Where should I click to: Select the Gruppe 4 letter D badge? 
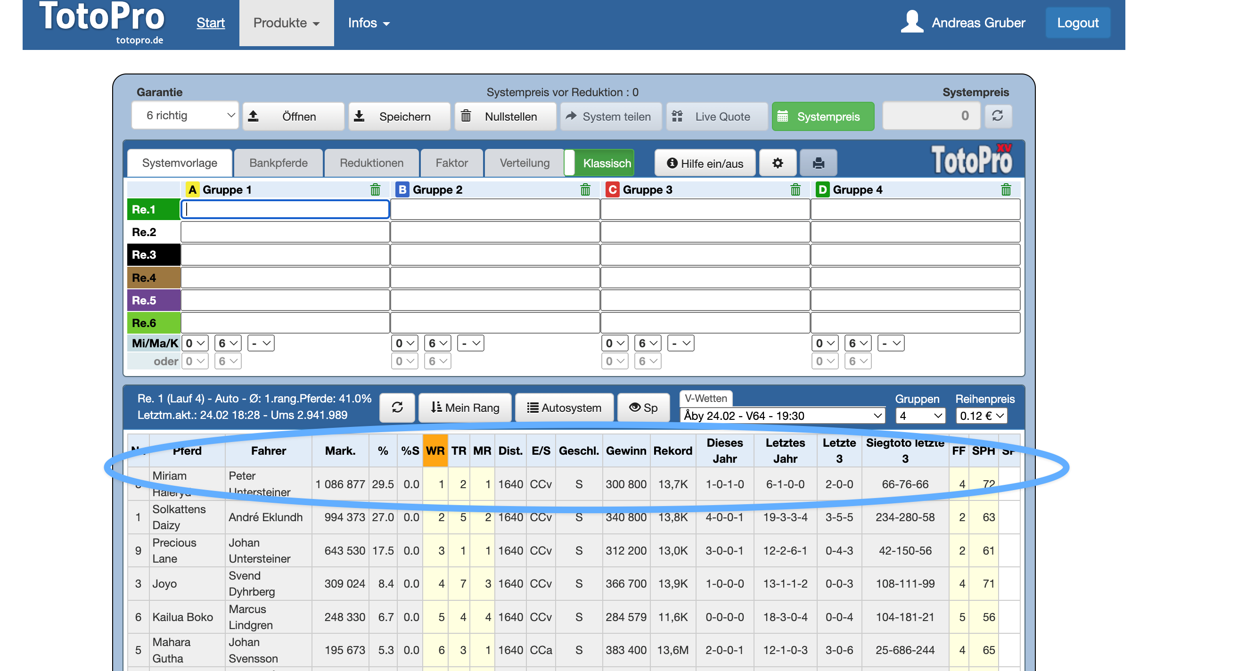click(822, 189)
